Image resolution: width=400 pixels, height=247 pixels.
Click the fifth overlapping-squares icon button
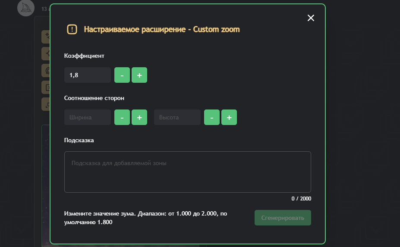[45, 104]
